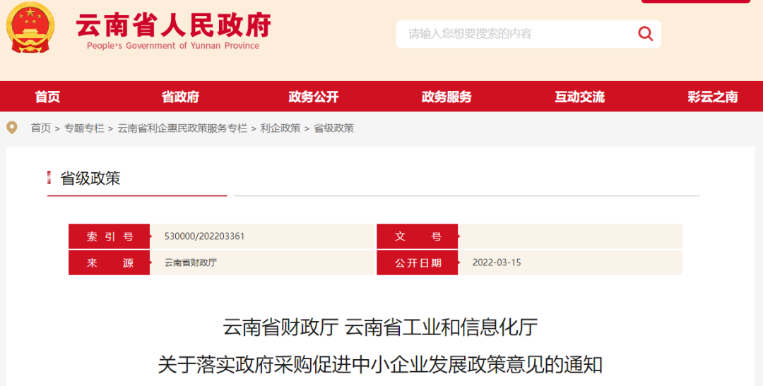The height and width of the screenshot is (386, 763).
Task: Go to 首页 in the breadcrumb
Action: pyautogui.click(x=41, y=128)
